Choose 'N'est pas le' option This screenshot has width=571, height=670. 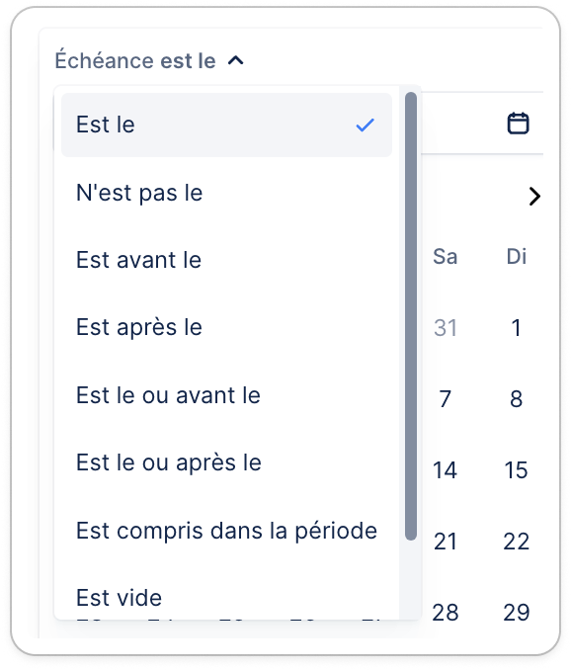(x=226, y=193)
